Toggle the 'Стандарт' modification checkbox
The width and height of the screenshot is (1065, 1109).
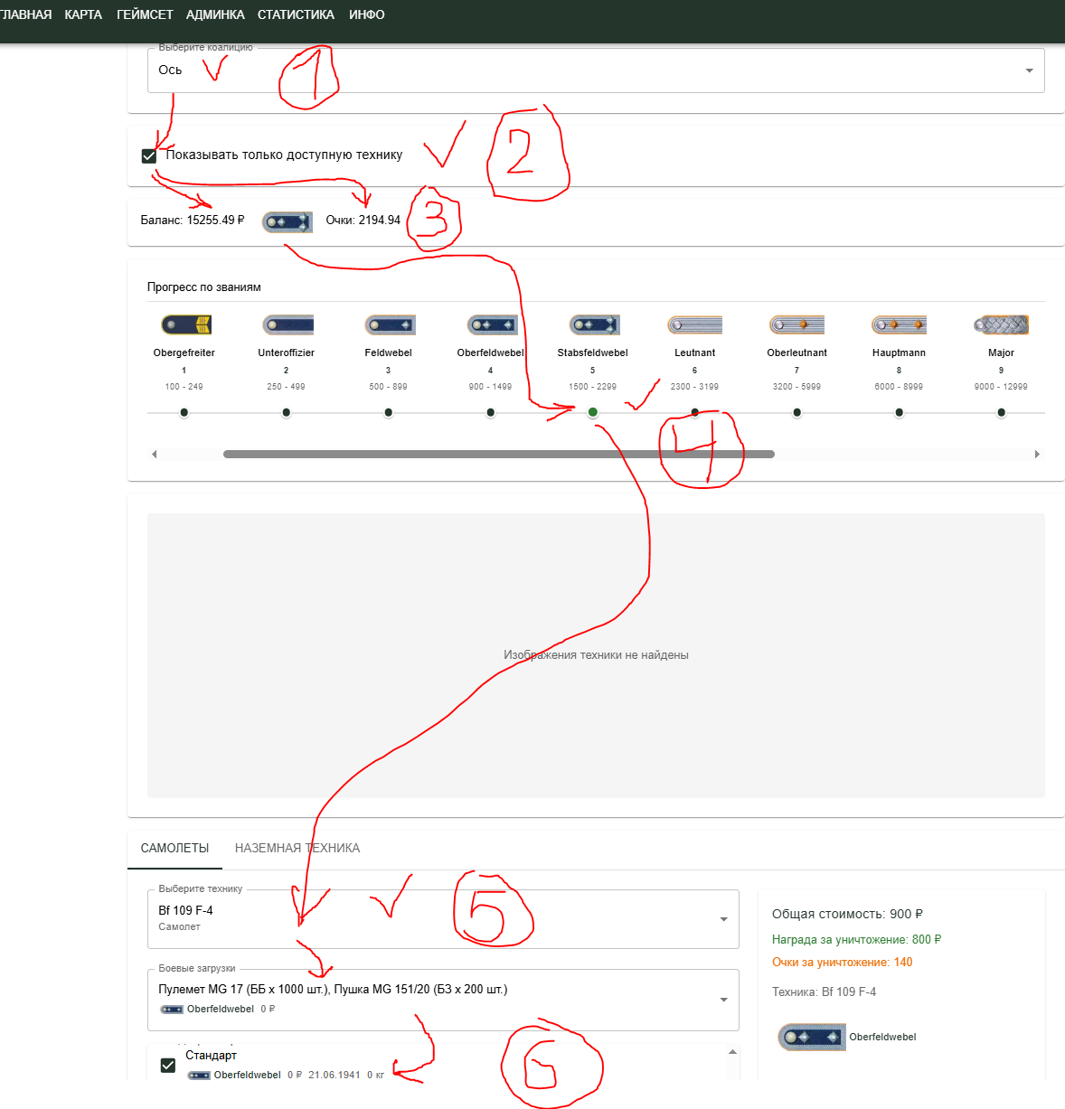click(x=167, y=1065)
